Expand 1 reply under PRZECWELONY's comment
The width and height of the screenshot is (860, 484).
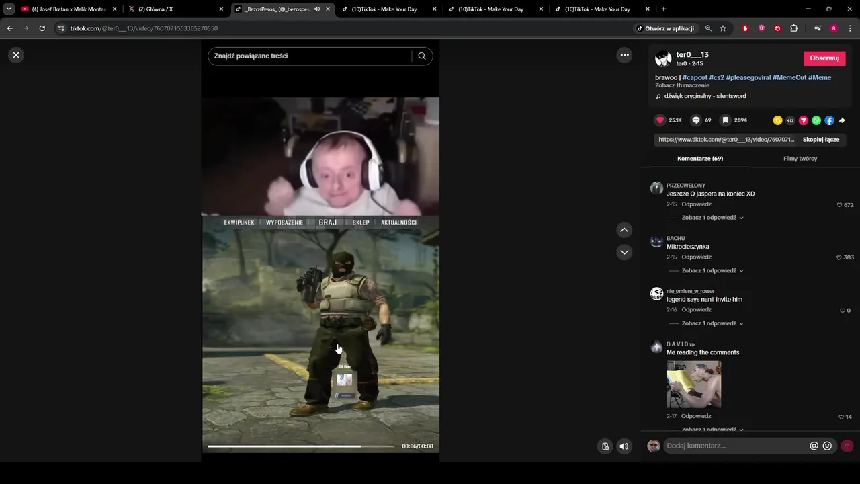click(712, 218)
